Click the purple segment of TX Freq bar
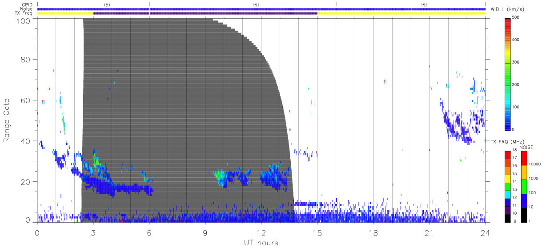Viewport: 546px width, 252px height. [x=205, y=13]
